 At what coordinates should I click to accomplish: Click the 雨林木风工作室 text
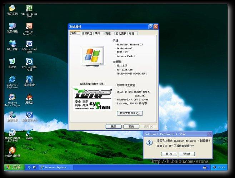tap(126, 85)
